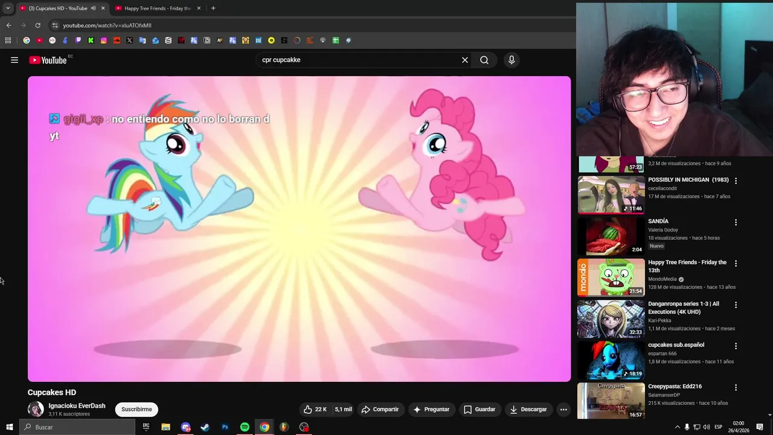Click the taskbar Buscar search box
The width and height of the screenshot is (773, 435).
(x=77, y=427)
